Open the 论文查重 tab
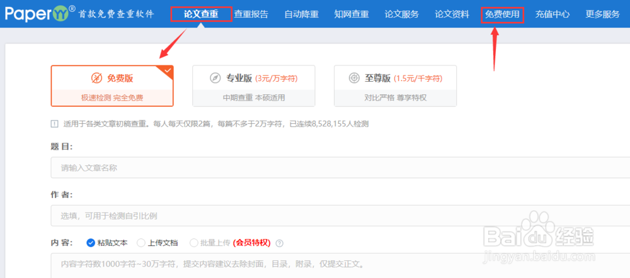Screen dimensions: 630x278 pos(201,14)
